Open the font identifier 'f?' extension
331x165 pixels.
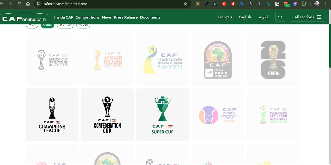[x=251, y=4]
